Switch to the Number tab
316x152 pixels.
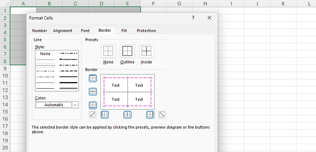(x=39, y=31)
